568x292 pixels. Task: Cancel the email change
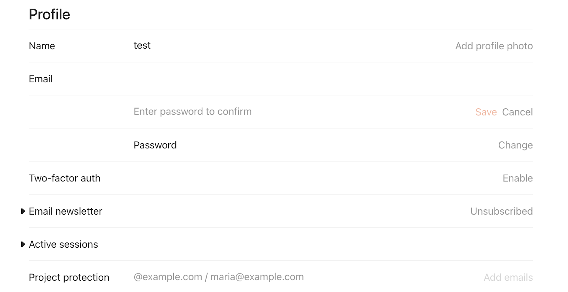pos(517,112)
